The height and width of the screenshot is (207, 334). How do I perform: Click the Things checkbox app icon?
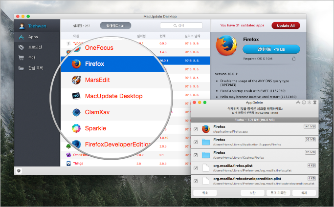point(68,164)
